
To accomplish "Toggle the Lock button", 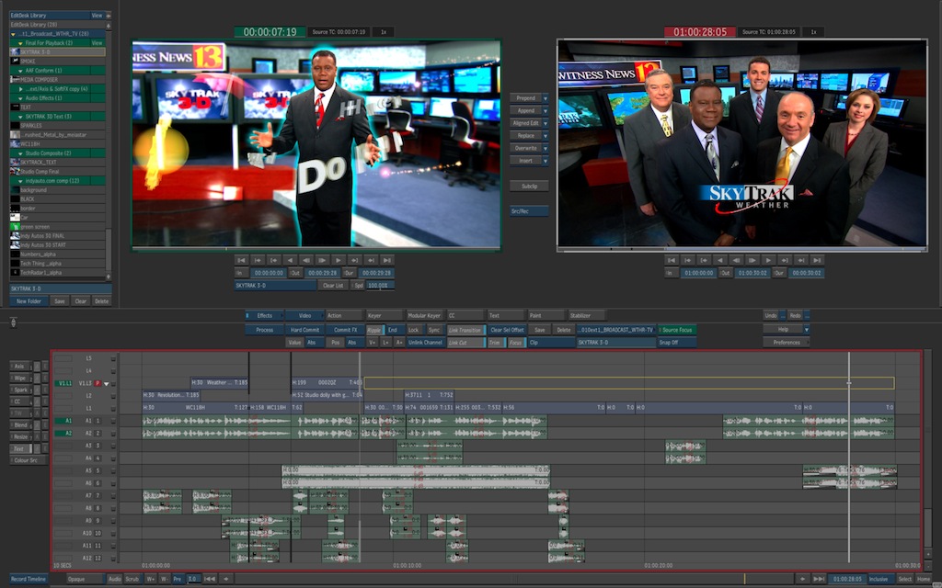I will click(414, 330).
